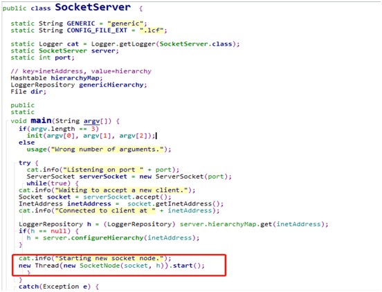The width and height of the screenshot is (382, 292).
Task: Click 'new ServerSocket(port)' constructor call
Action: click(x=183, y=176)
